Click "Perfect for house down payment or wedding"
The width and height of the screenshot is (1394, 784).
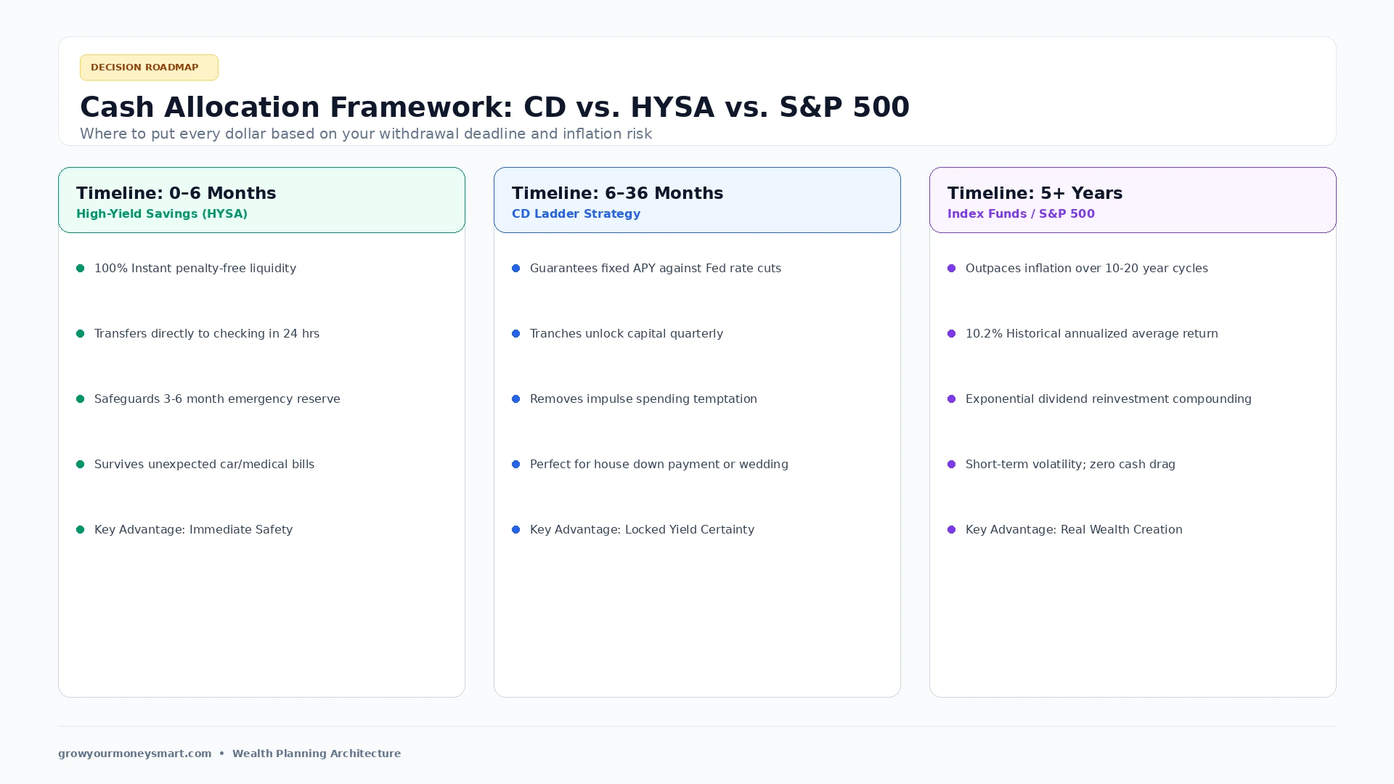tap(659, 465)
